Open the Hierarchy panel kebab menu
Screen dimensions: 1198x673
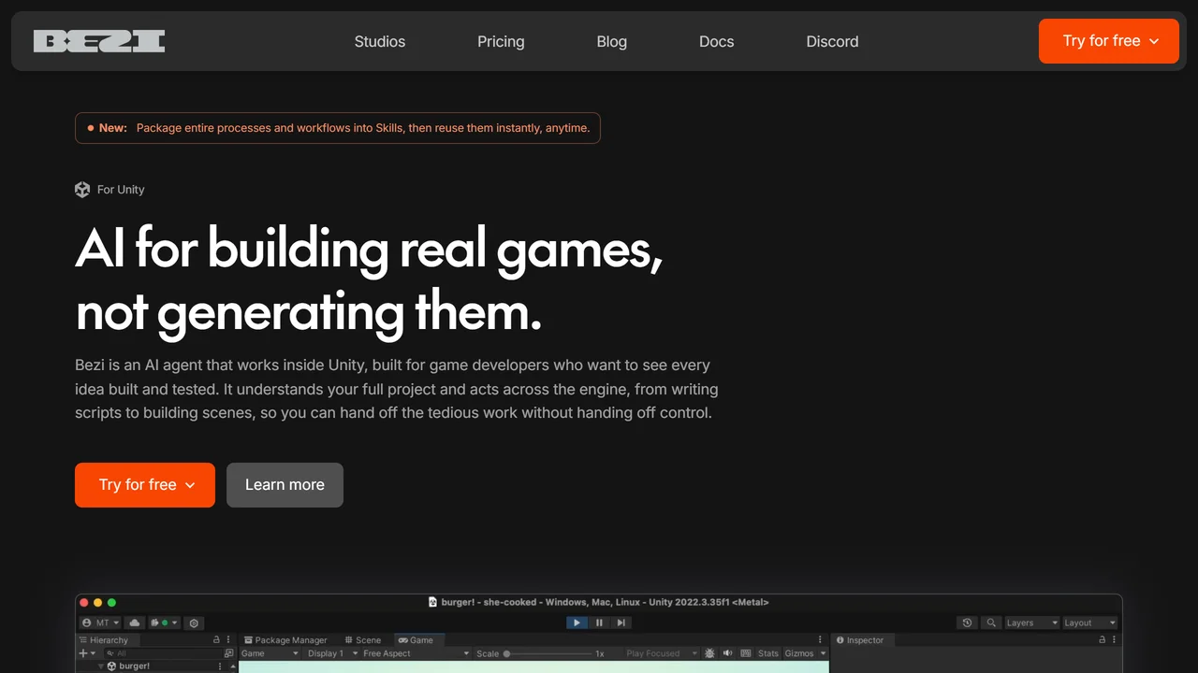click(228, 640)
